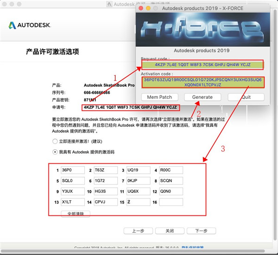Click the 产品许可激活选项 heading
Screen dimensions: 278x255
point(52,51)
